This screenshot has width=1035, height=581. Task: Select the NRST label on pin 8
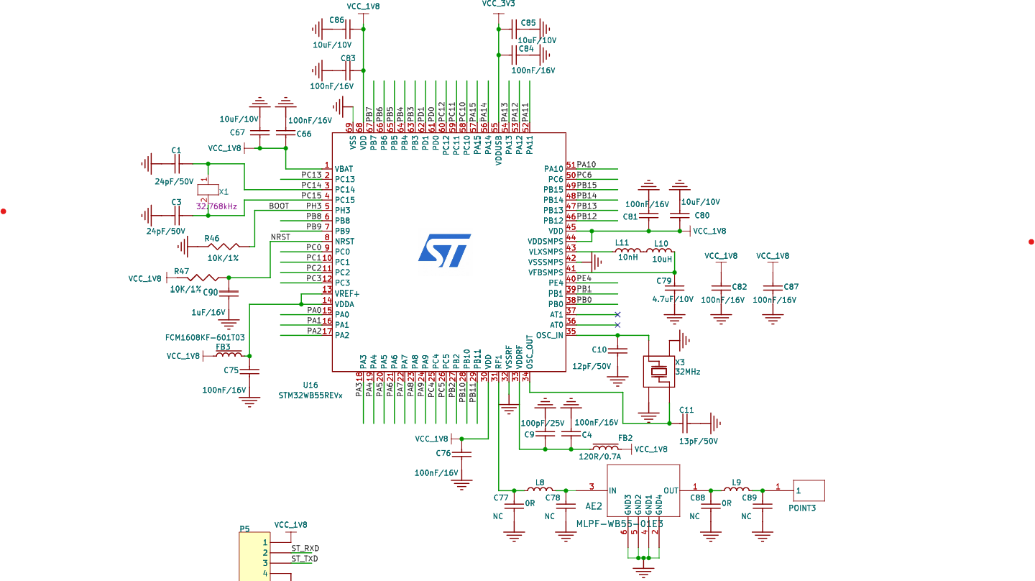coord(280,236)
